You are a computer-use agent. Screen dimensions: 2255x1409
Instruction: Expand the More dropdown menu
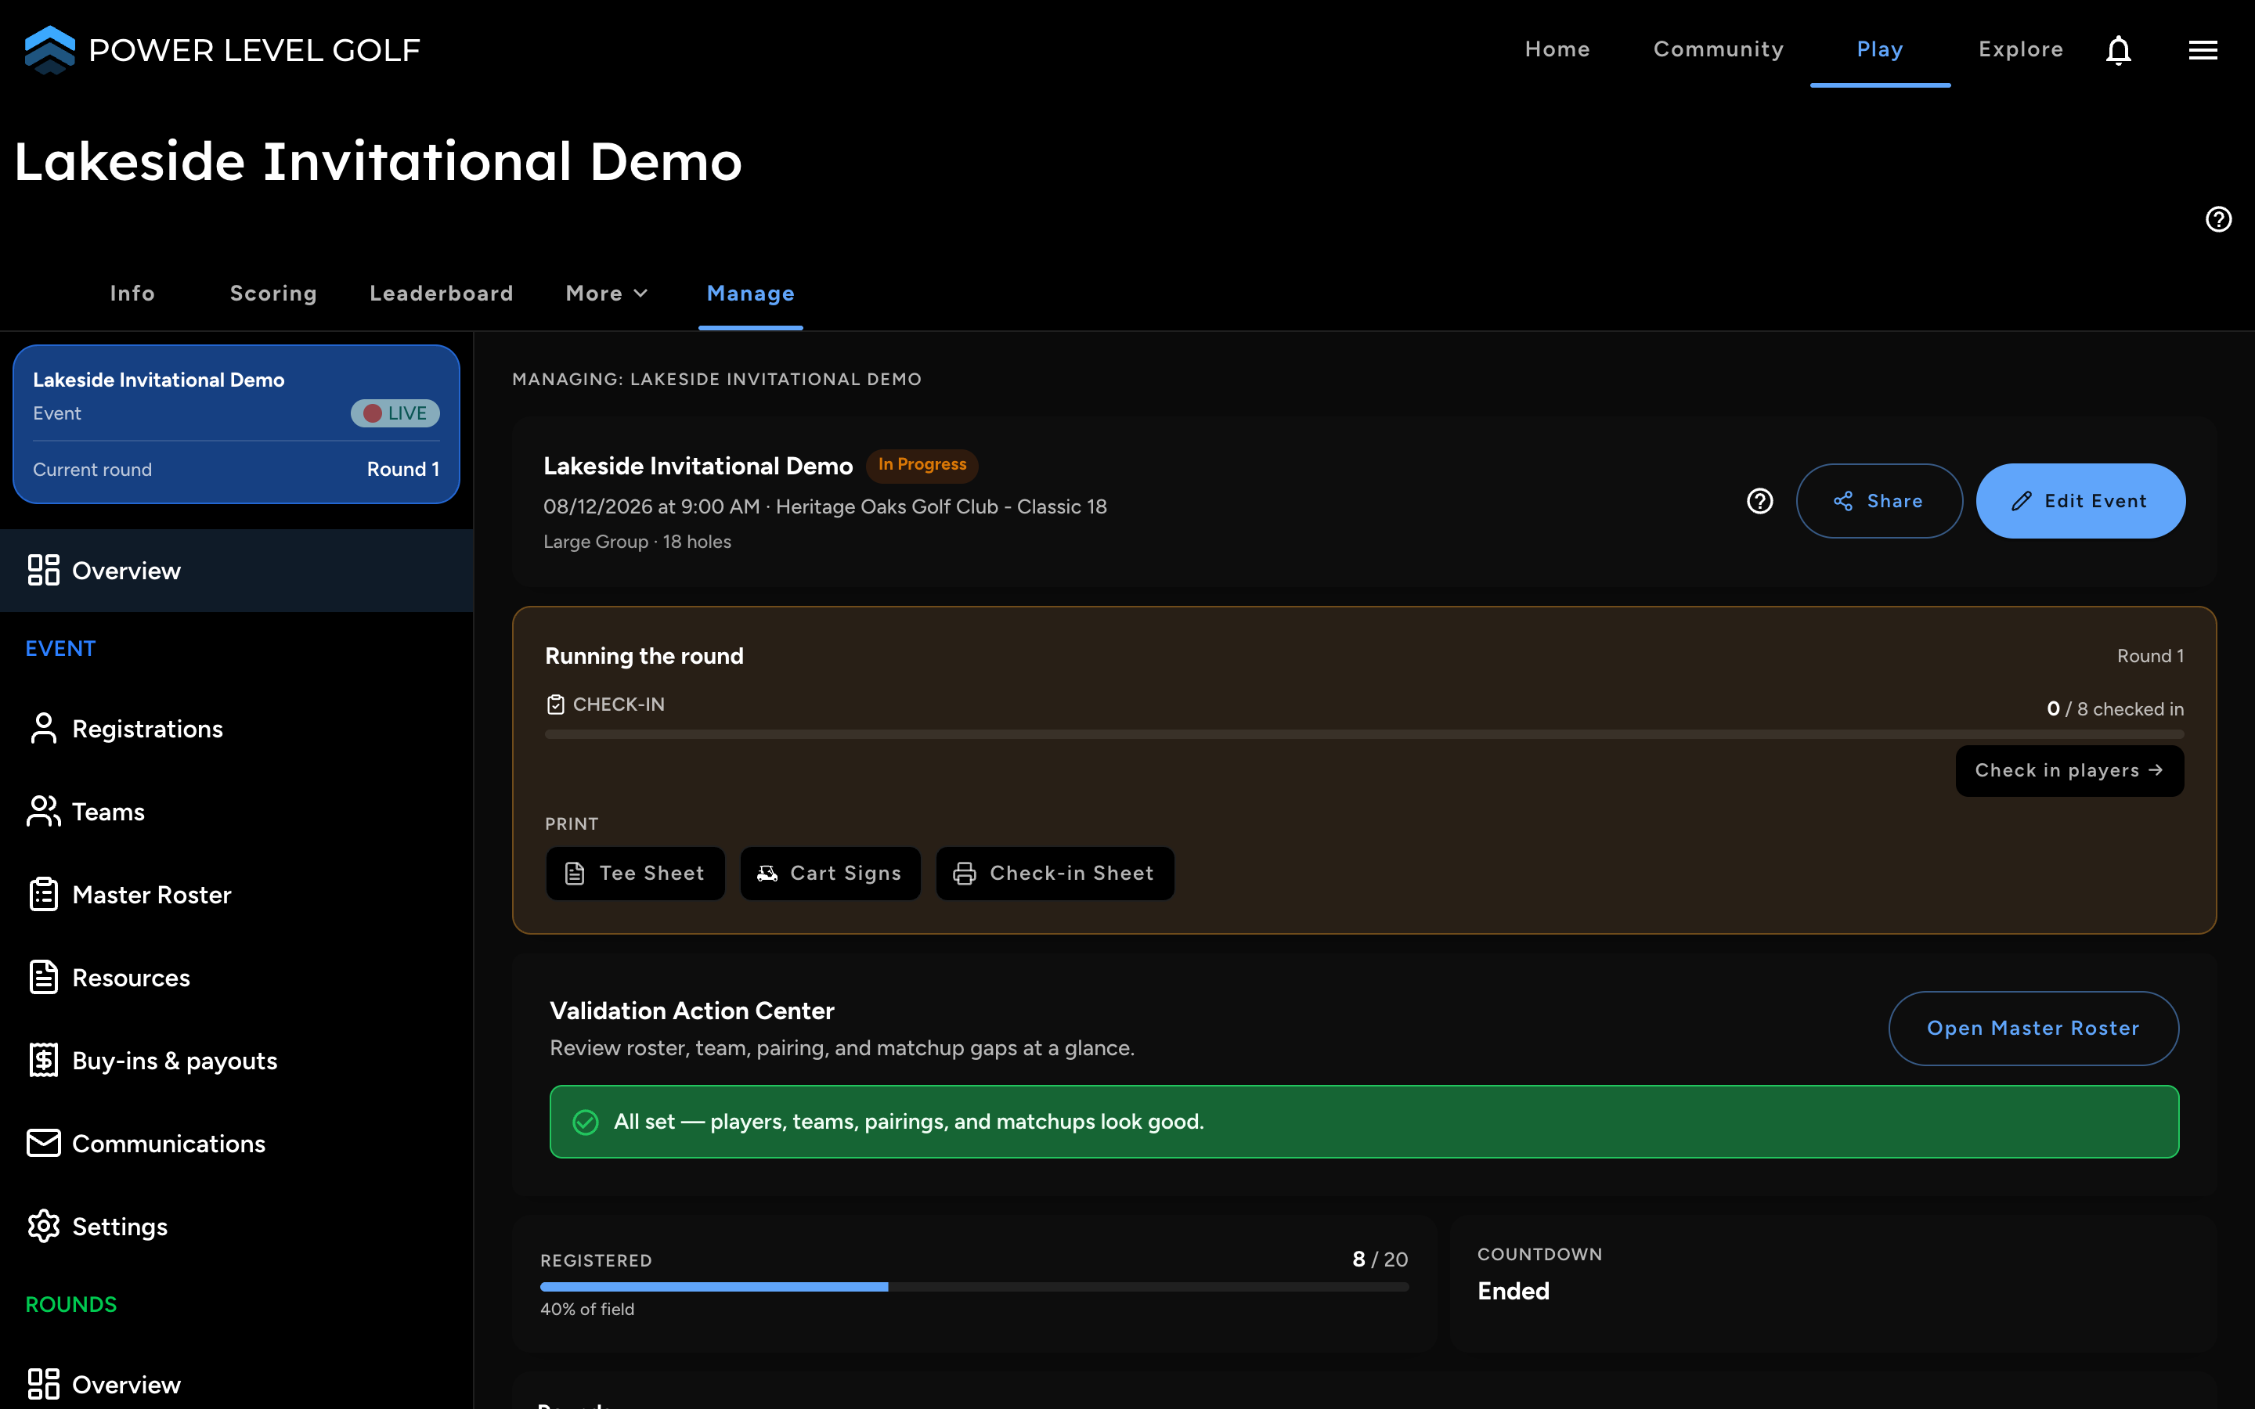[607, 294]
